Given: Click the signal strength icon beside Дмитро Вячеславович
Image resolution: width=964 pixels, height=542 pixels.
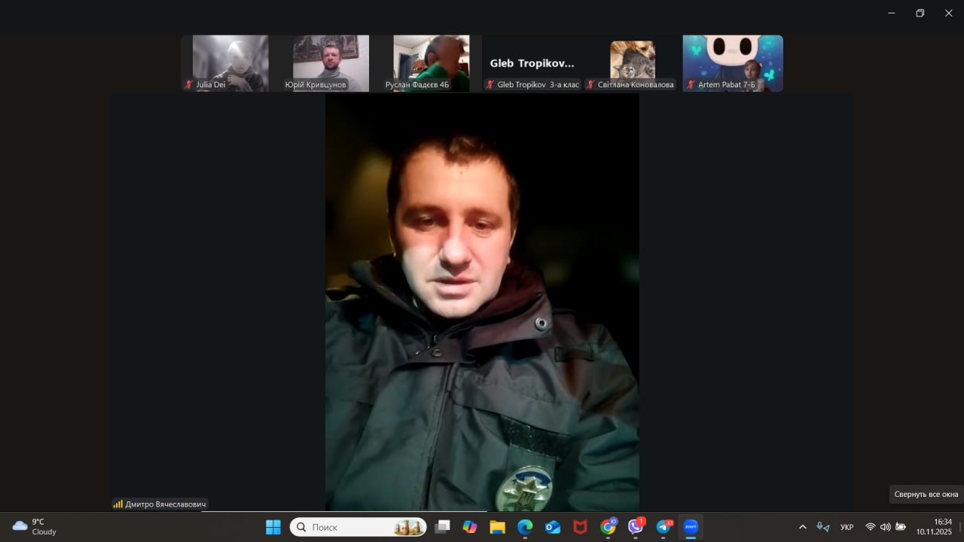Looking at the screenshot, I should click(x=118, y=504).
